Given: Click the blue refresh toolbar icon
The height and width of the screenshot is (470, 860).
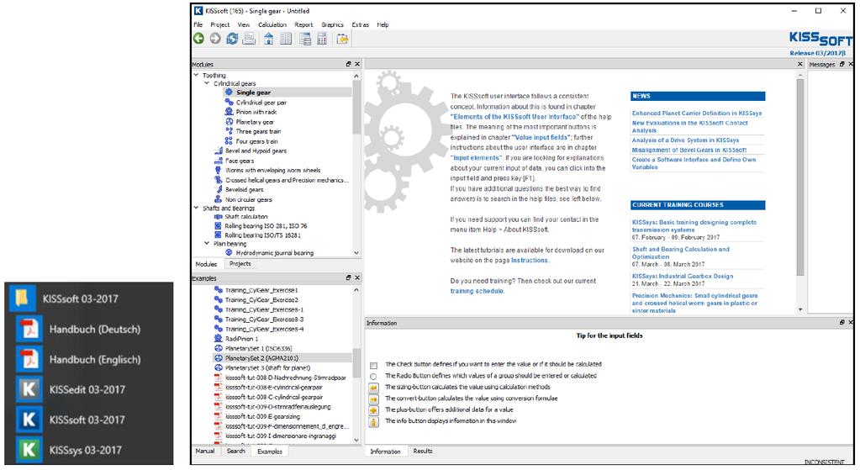Looking at the screenshot, I should [232, 39].
